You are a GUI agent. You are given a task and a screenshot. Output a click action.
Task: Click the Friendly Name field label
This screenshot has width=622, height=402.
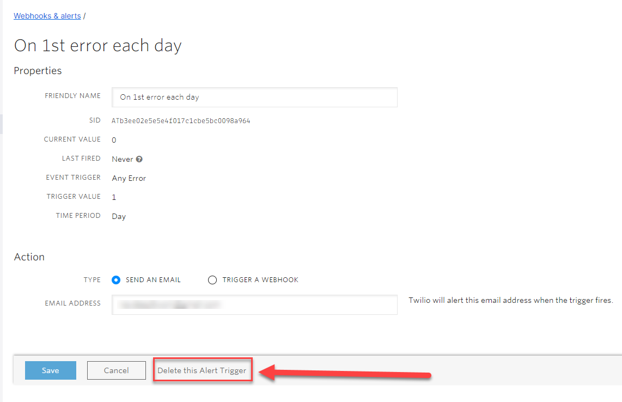[x=73, y=96]
